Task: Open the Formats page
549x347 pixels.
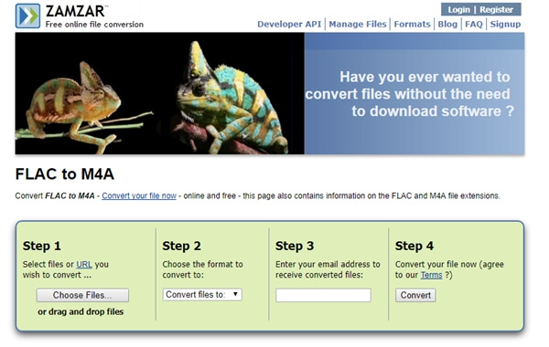Action: click(x=412, y=24)
